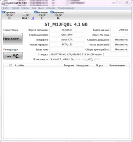The image size is (133, 142).
Task: Click the Неизвес... health status button
Action: [x=13, y=39]
